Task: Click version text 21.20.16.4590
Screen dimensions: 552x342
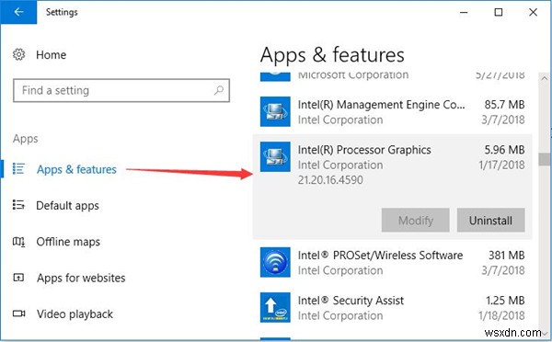Action: click(x=330, y=180)
